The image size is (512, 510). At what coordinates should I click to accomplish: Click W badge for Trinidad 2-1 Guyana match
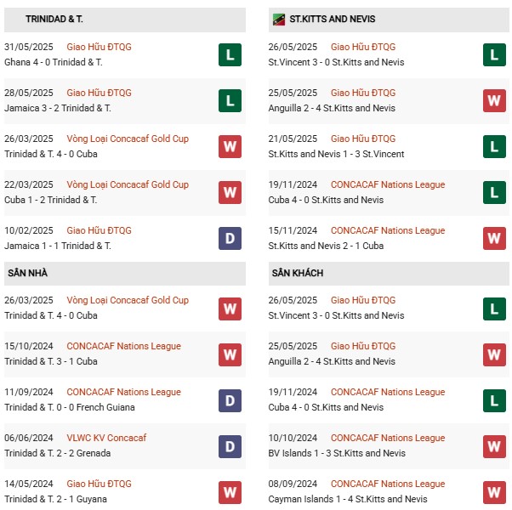pos(230,492)
